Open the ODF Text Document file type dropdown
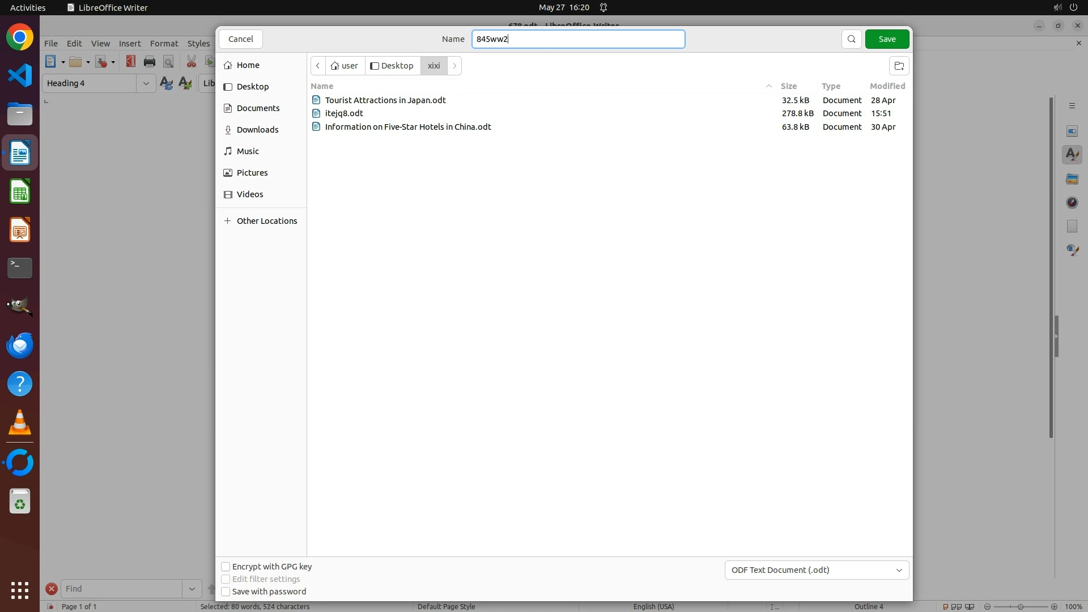Viewport: 1088px width, 612px height. point(816,570)
